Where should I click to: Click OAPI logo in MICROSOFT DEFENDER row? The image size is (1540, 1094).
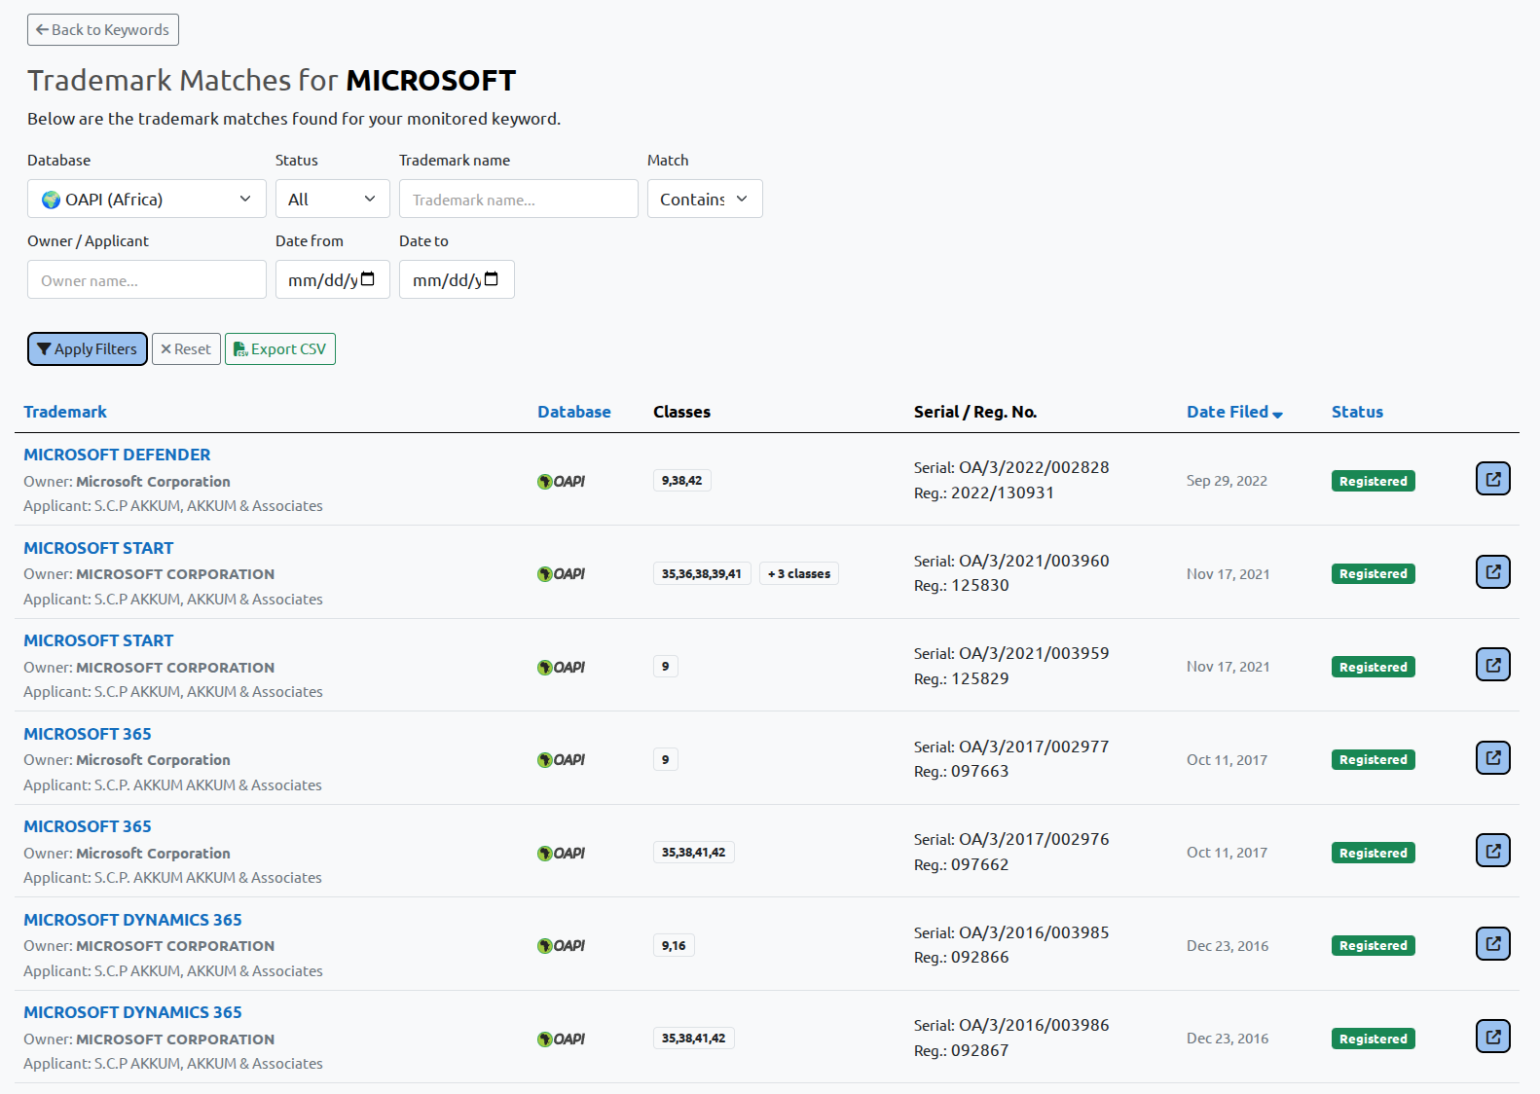[x=561, y=481]
